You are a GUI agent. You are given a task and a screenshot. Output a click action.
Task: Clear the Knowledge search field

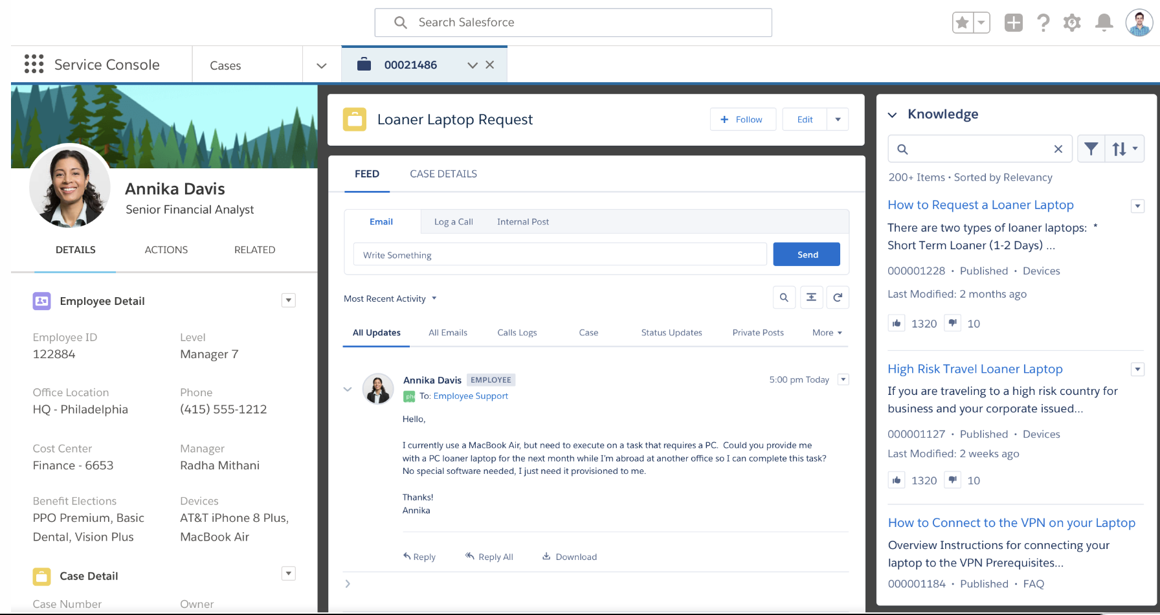[1058, 149]
